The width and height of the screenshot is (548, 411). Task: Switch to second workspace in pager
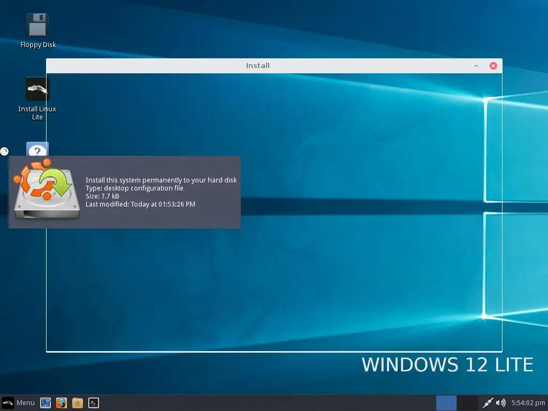[x=467, y=403]
